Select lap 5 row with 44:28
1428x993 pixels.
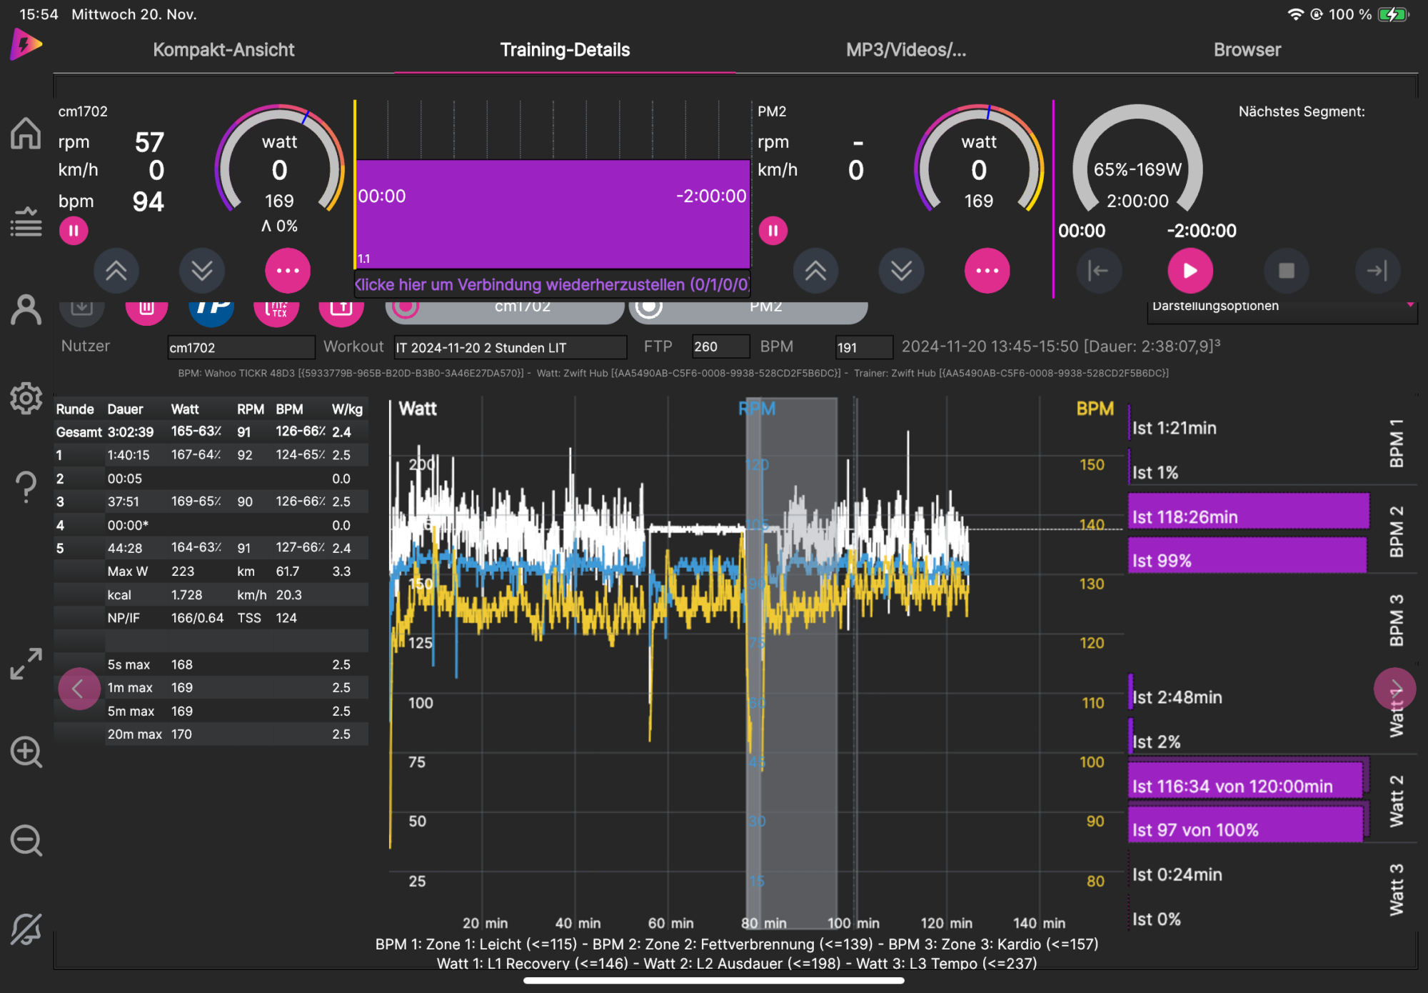[x=211, y=548]
